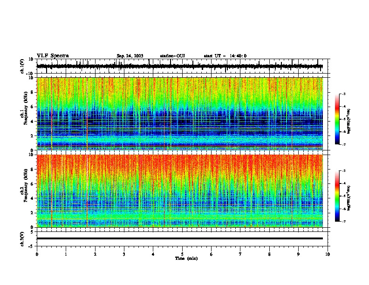369x285 pixels.
Task: Click the "start UT = 14:40:0" text
Action: tap(225, 56)
